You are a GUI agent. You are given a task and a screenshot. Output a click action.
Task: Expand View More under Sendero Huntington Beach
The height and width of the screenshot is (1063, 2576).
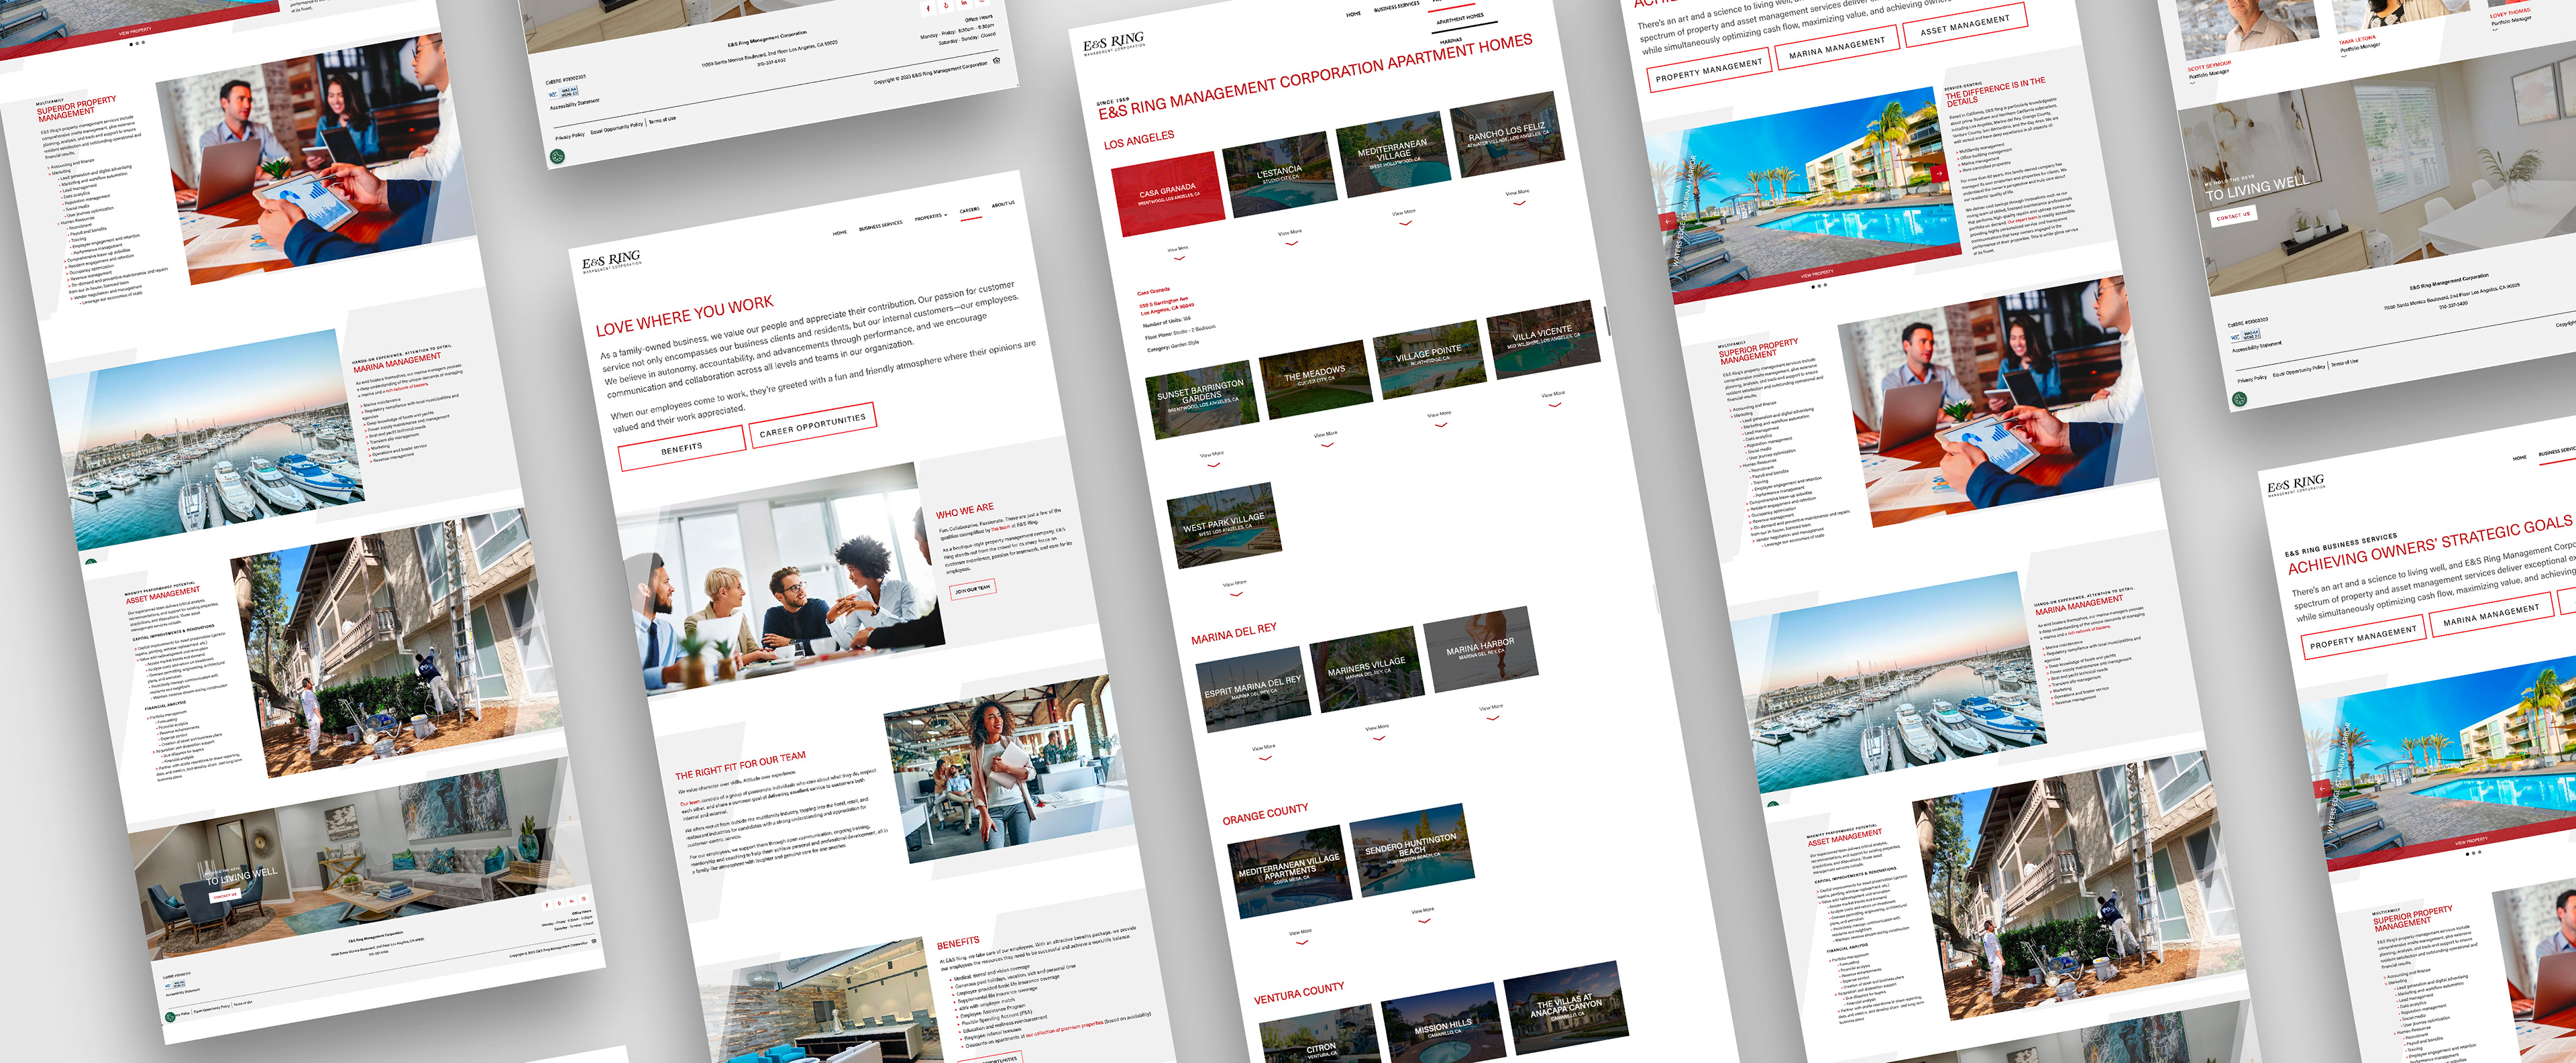(x=1423, y=915)
